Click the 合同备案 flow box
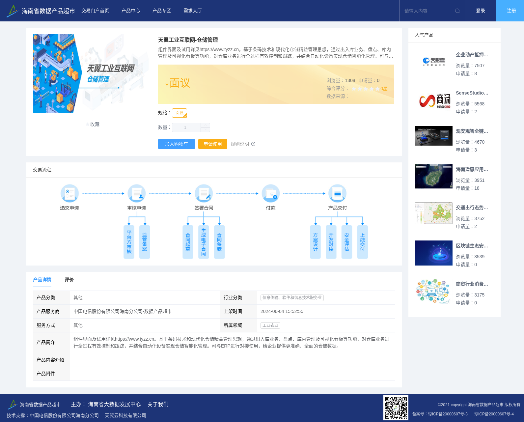524x422 pixels. tap(219, 242)
